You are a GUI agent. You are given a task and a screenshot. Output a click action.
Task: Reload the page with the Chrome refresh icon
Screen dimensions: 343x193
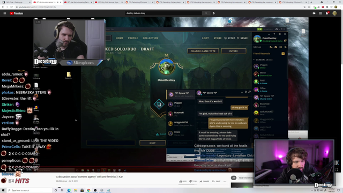(12, 7)
